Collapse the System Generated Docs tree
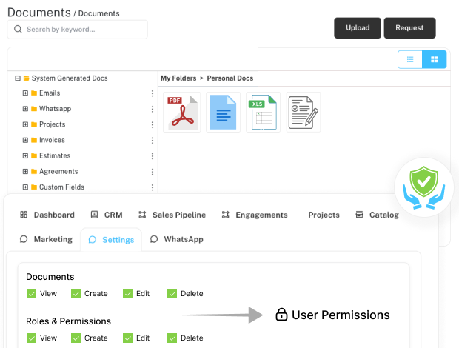This screenshot has width=459, height=348. 18,78
